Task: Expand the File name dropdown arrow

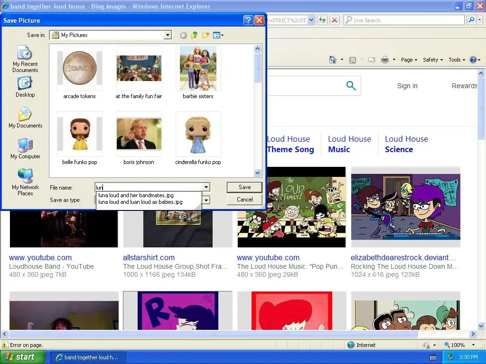Action: 206,187
